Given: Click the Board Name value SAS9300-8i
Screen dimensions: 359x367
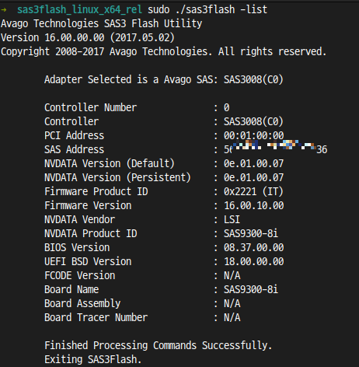Looking at the screenshot, I should [x=251, y=289].
